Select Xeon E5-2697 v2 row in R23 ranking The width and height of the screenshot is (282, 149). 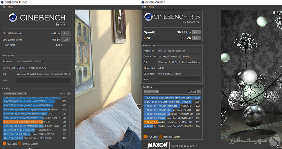(x=35, y=134)
